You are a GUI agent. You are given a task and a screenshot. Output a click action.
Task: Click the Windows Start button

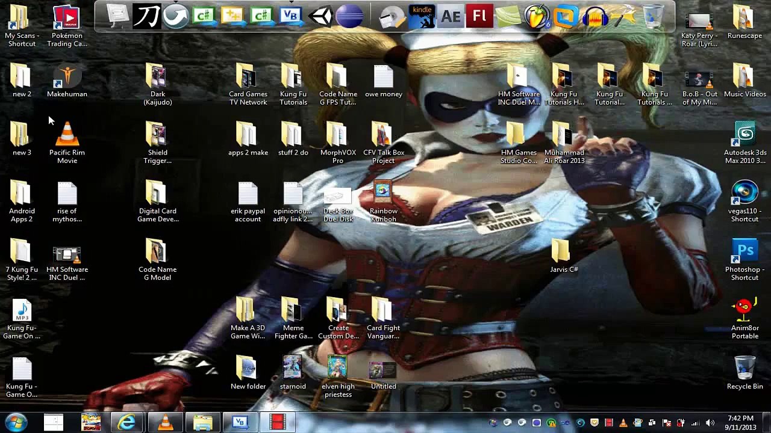pyautogui.click(x=16, y=423)
